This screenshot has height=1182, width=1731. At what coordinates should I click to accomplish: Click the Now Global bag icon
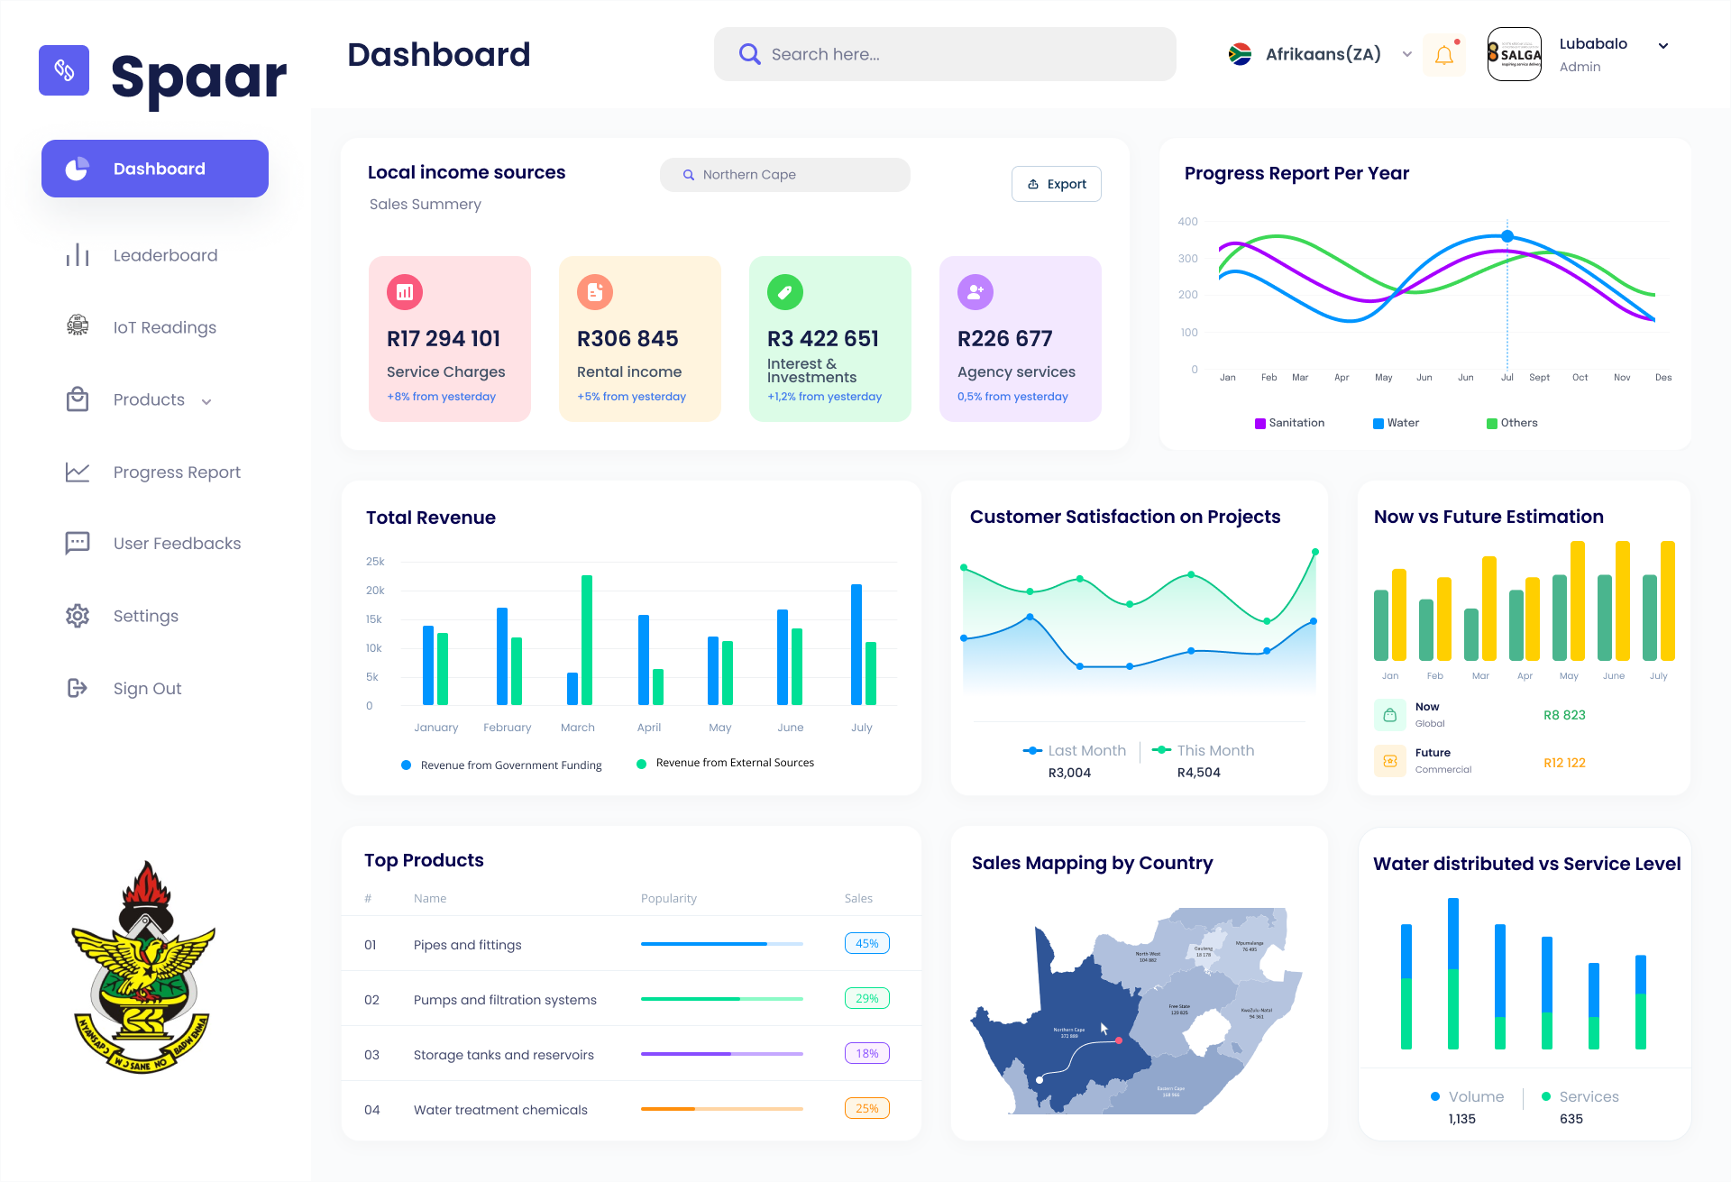[x=1390, y=715]
